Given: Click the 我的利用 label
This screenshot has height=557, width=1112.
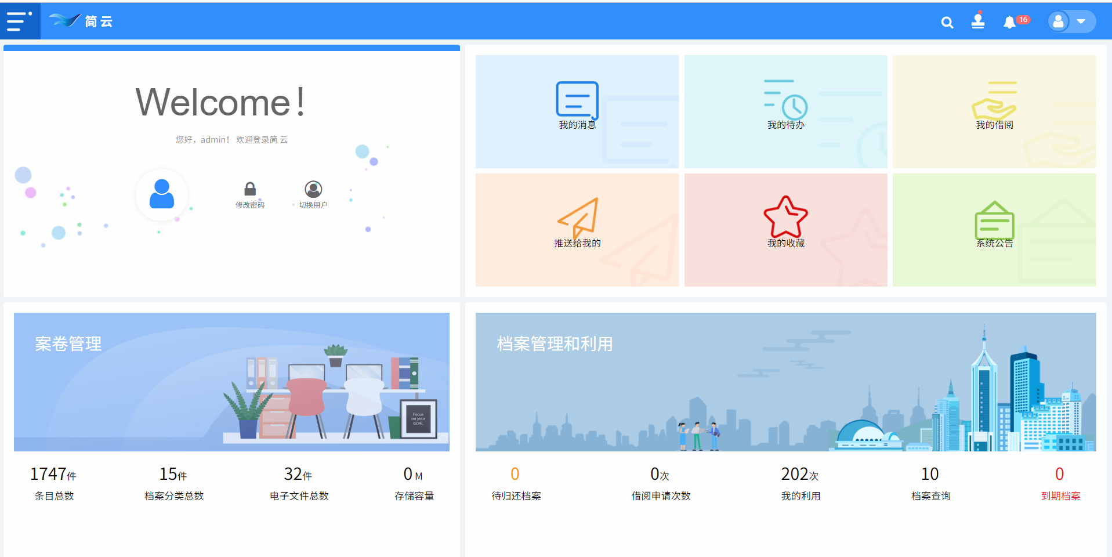Looking at the screenshot, I should click(x=801, y=496).
